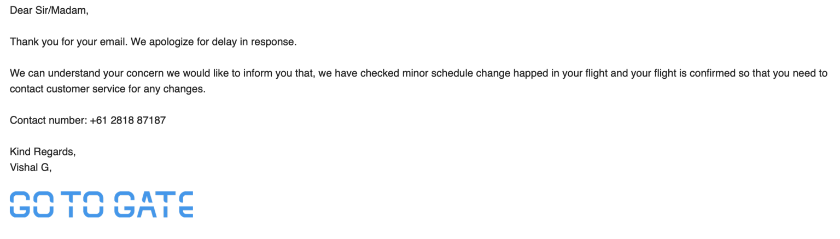The height and width of the screenshot is (239, 840).
Task: Click the "We apologize for delay in response" sentence
Action: [214, 42]
